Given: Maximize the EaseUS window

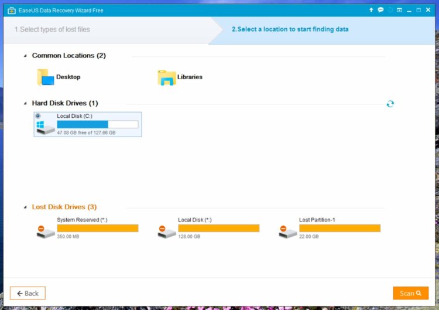Looking at the screenshot, I should (x=419, y=10).
